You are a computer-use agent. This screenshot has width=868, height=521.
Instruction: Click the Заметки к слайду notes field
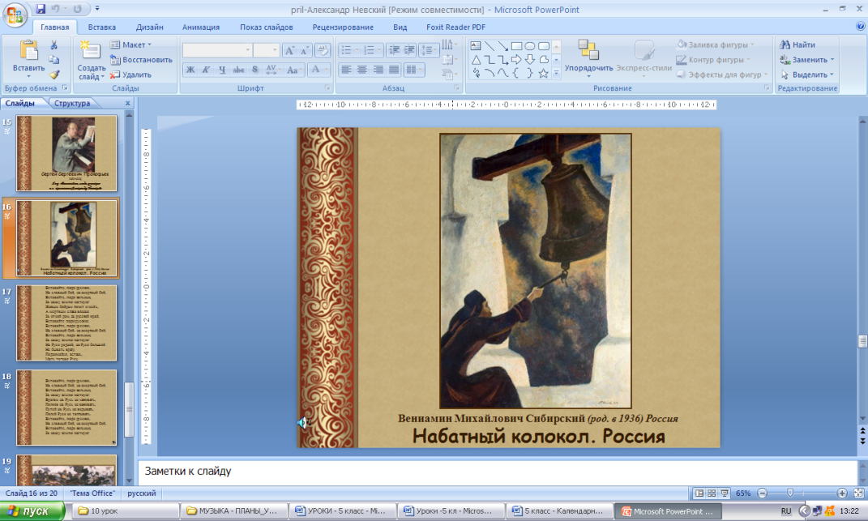tap(497, 472)
